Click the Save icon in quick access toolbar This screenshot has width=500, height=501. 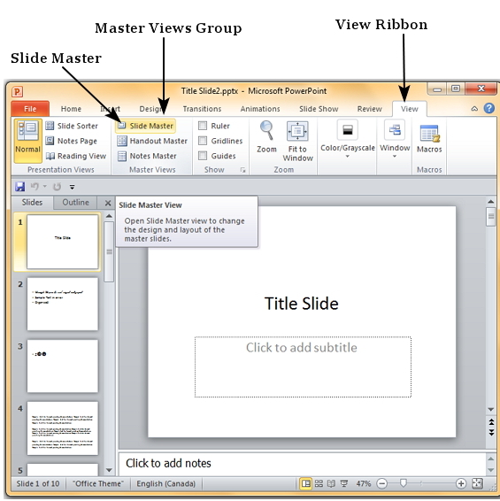coord(19,187)
